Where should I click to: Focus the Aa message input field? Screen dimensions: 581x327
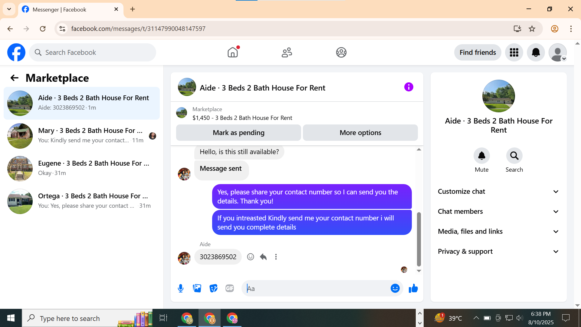[315, 288]
